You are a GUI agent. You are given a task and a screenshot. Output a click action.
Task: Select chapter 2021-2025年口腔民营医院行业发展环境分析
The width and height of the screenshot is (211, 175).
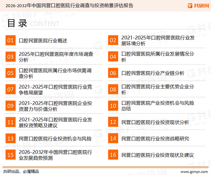tap(158, 41)
